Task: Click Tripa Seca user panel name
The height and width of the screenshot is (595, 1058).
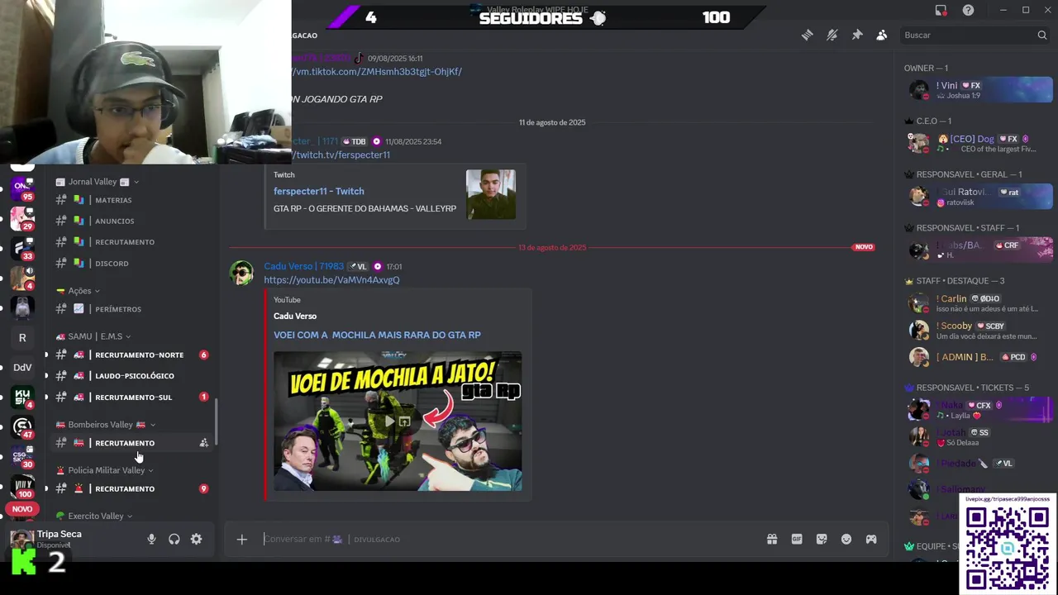Action: (x=60, y=534)
